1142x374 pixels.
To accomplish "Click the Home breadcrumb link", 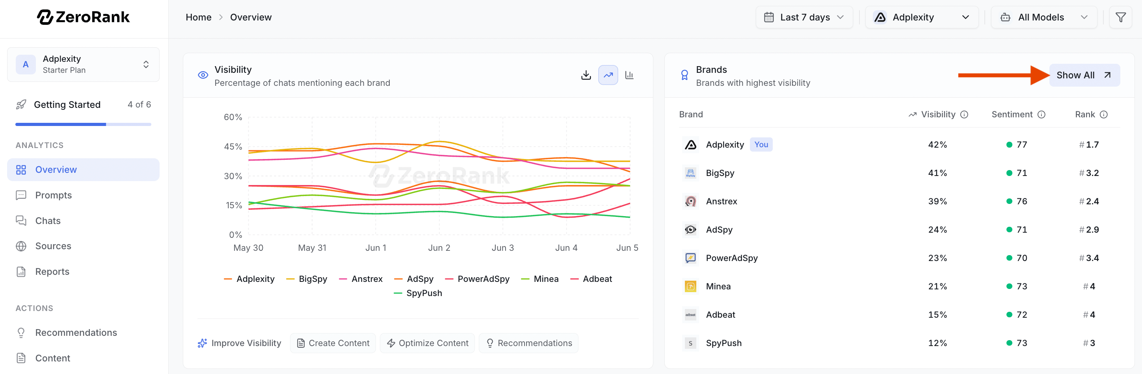I will (x=199, y=17).
